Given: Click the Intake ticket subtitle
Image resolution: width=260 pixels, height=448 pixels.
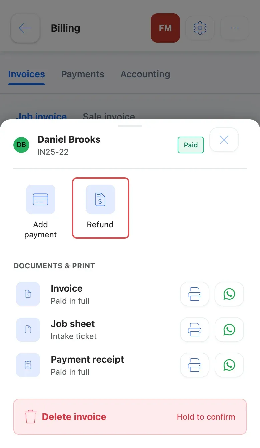Looking at the screenshot, I should (x=74, y=336).
